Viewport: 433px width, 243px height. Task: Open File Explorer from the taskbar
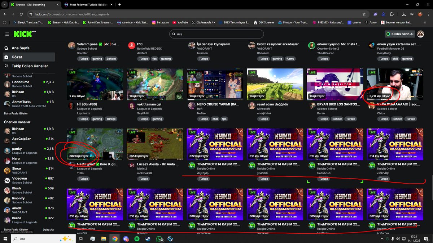tap(104, 239)
